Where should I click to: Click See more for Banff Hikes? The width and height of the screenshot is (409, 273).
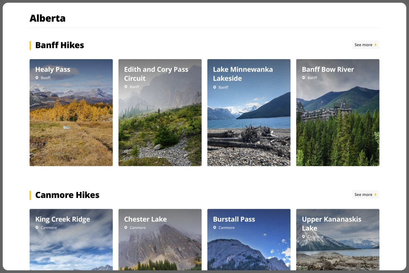(365, 45)
